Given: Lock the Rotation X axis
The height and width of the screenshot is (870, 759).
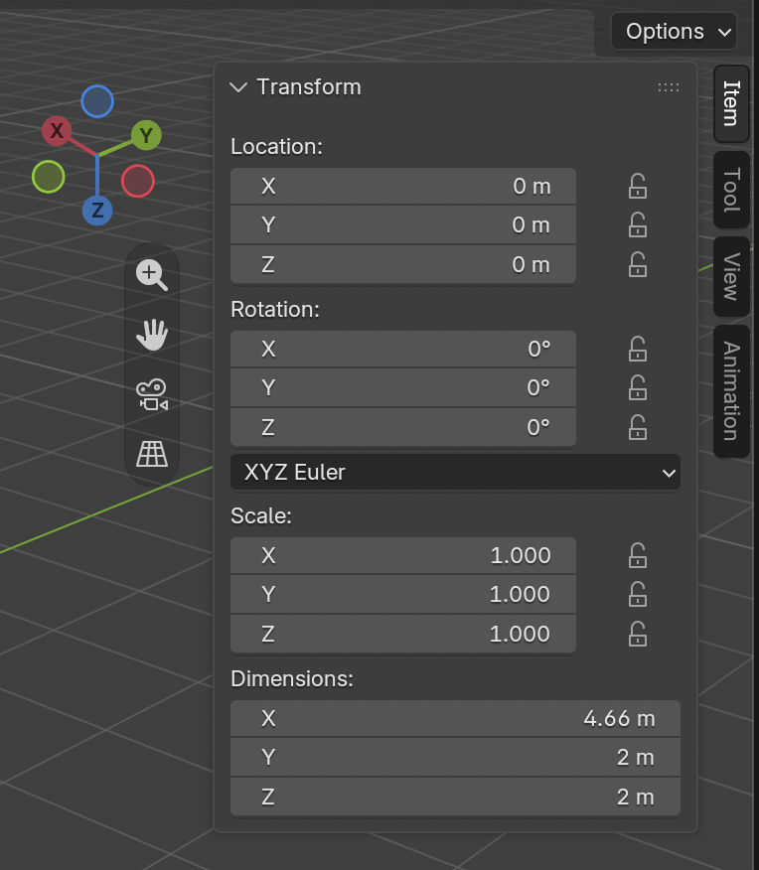Looking at the screenshot, I should (x=638, y=349).
